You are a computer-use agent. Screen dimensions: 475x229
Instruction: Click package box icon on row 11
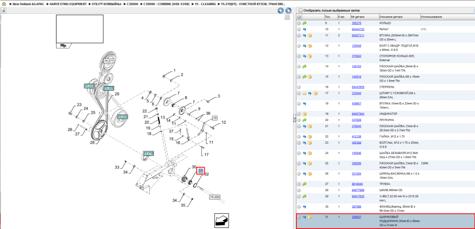[x=310, y=36]
